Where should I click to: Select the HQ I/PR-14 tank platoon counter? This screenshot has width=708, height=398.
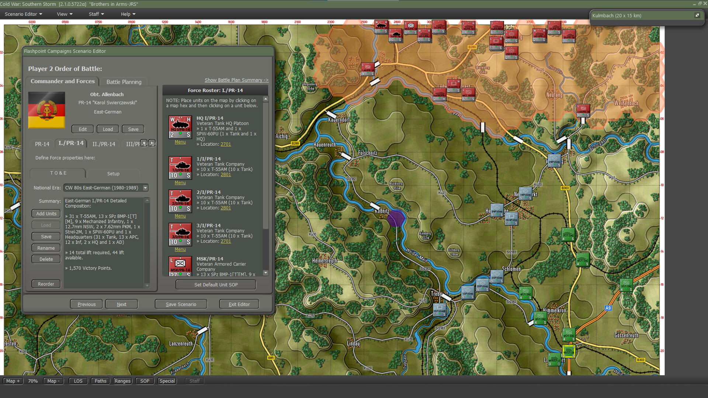[x=180, y=126]
